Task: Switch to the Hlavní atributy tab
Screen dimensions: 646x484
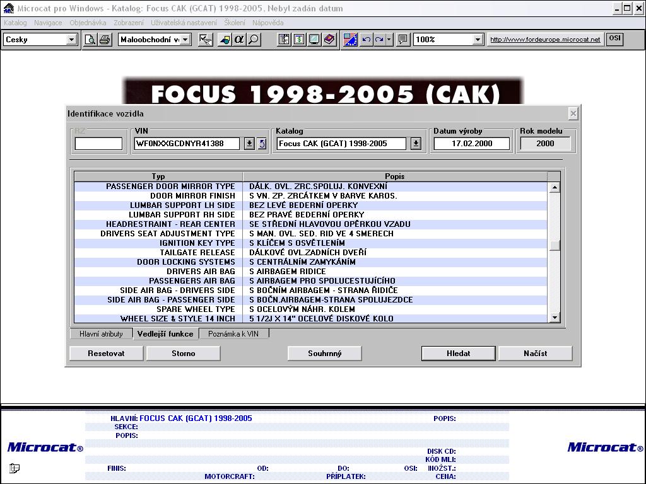Action: (101, 334)
